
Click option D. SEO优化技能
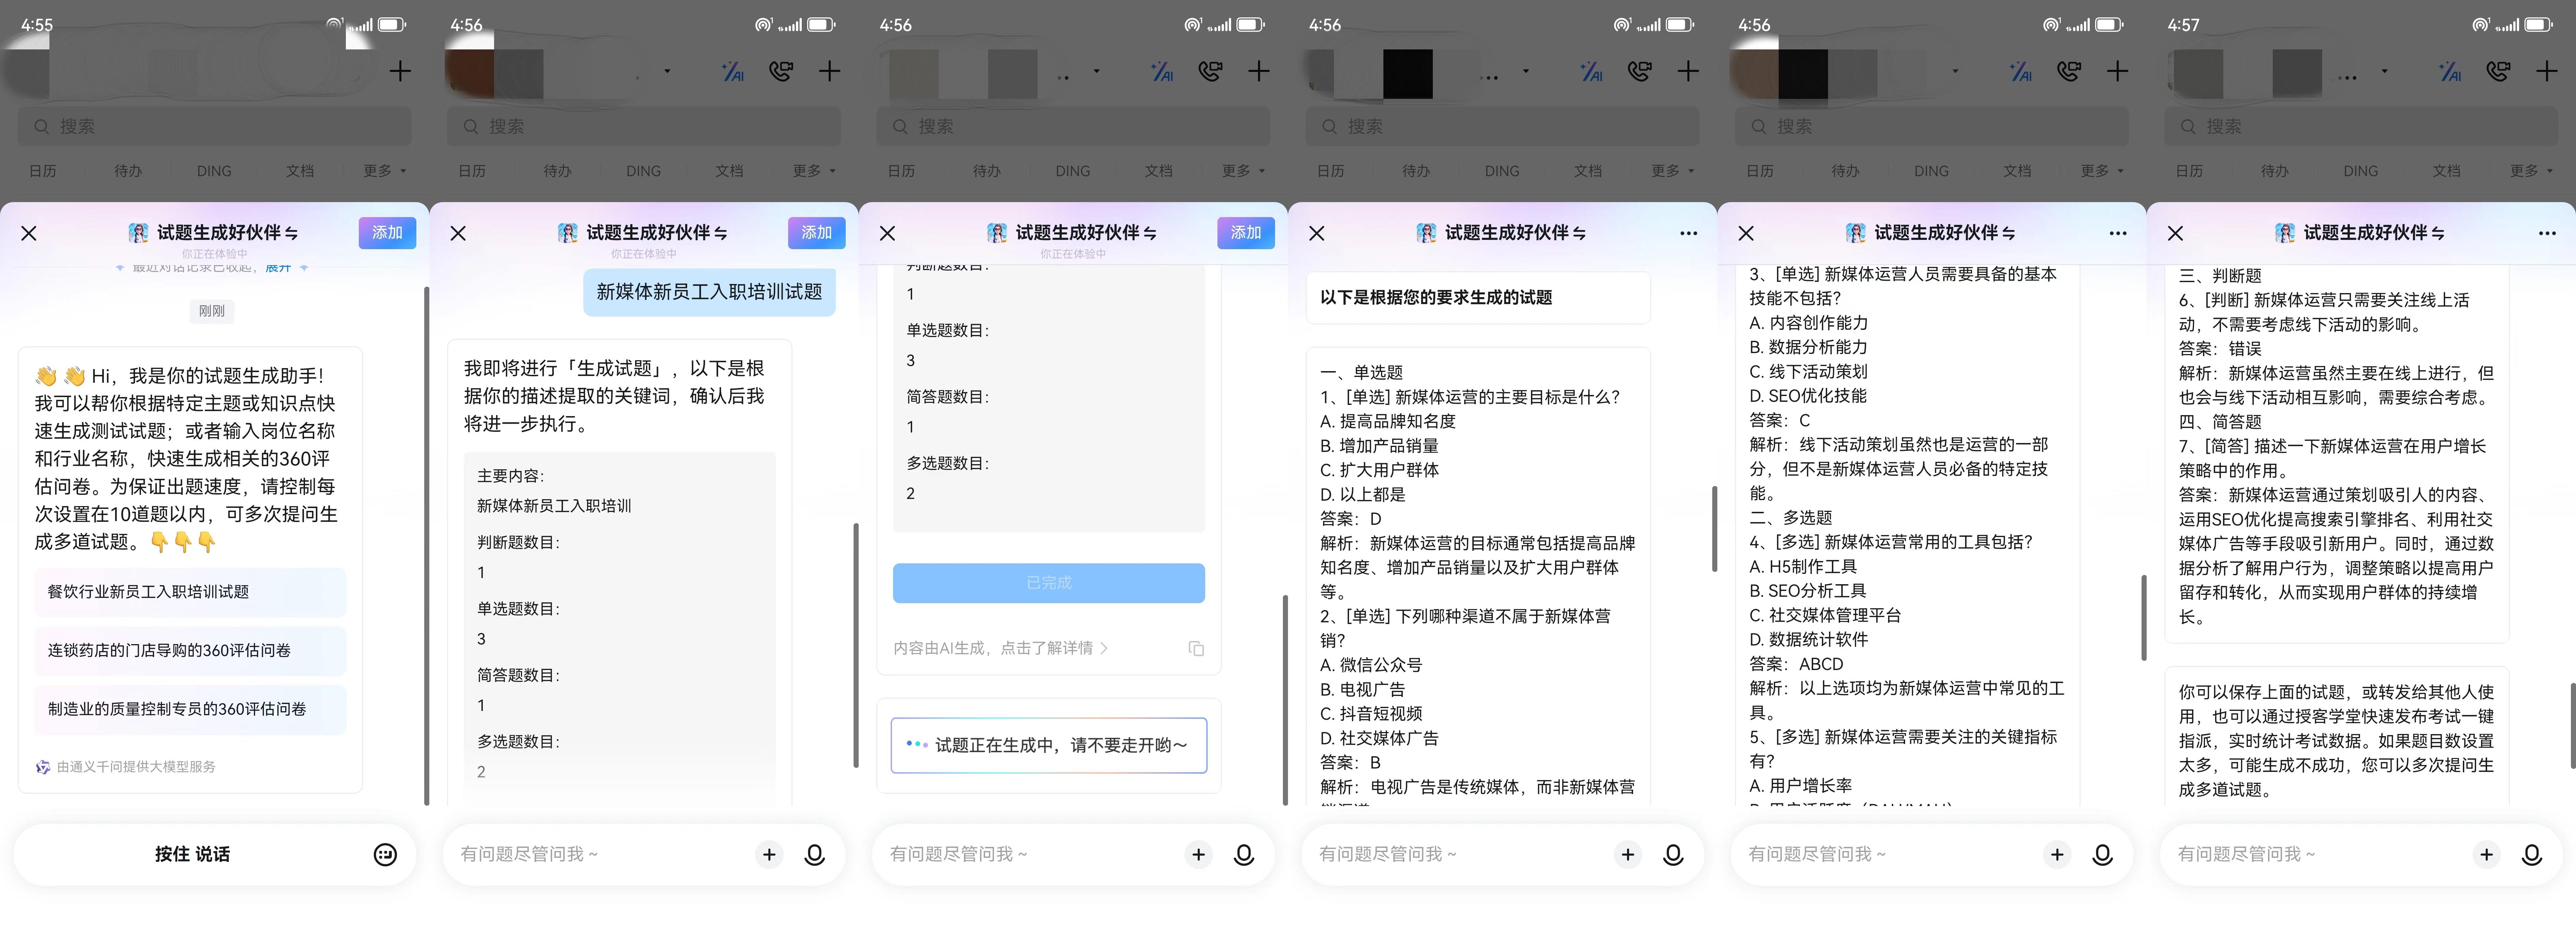[1808, 396]
